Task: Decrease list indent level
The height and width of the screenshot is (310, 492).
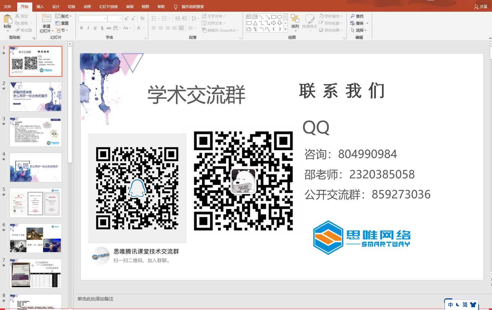Action: 177,18
